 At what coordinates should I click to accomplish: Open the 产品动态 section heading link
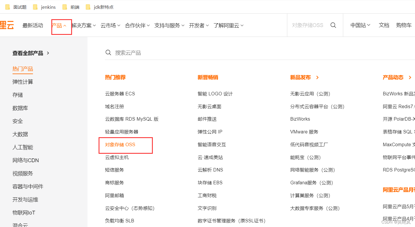pos(397,77)
